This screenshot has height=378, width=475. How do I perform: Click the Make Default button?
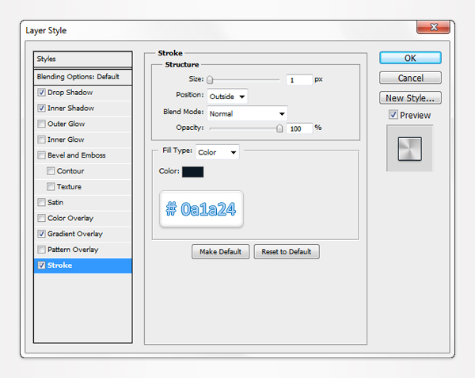point(221,251)
